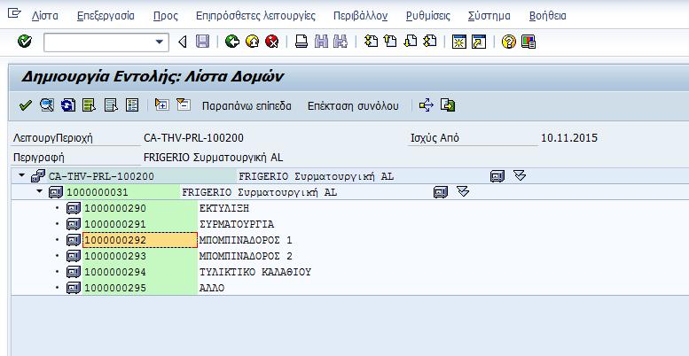The image size is (689, 356).
Task: Click the yellow hierarchy arrows icon
Action: pyautogui.click(x=427, y=105)
